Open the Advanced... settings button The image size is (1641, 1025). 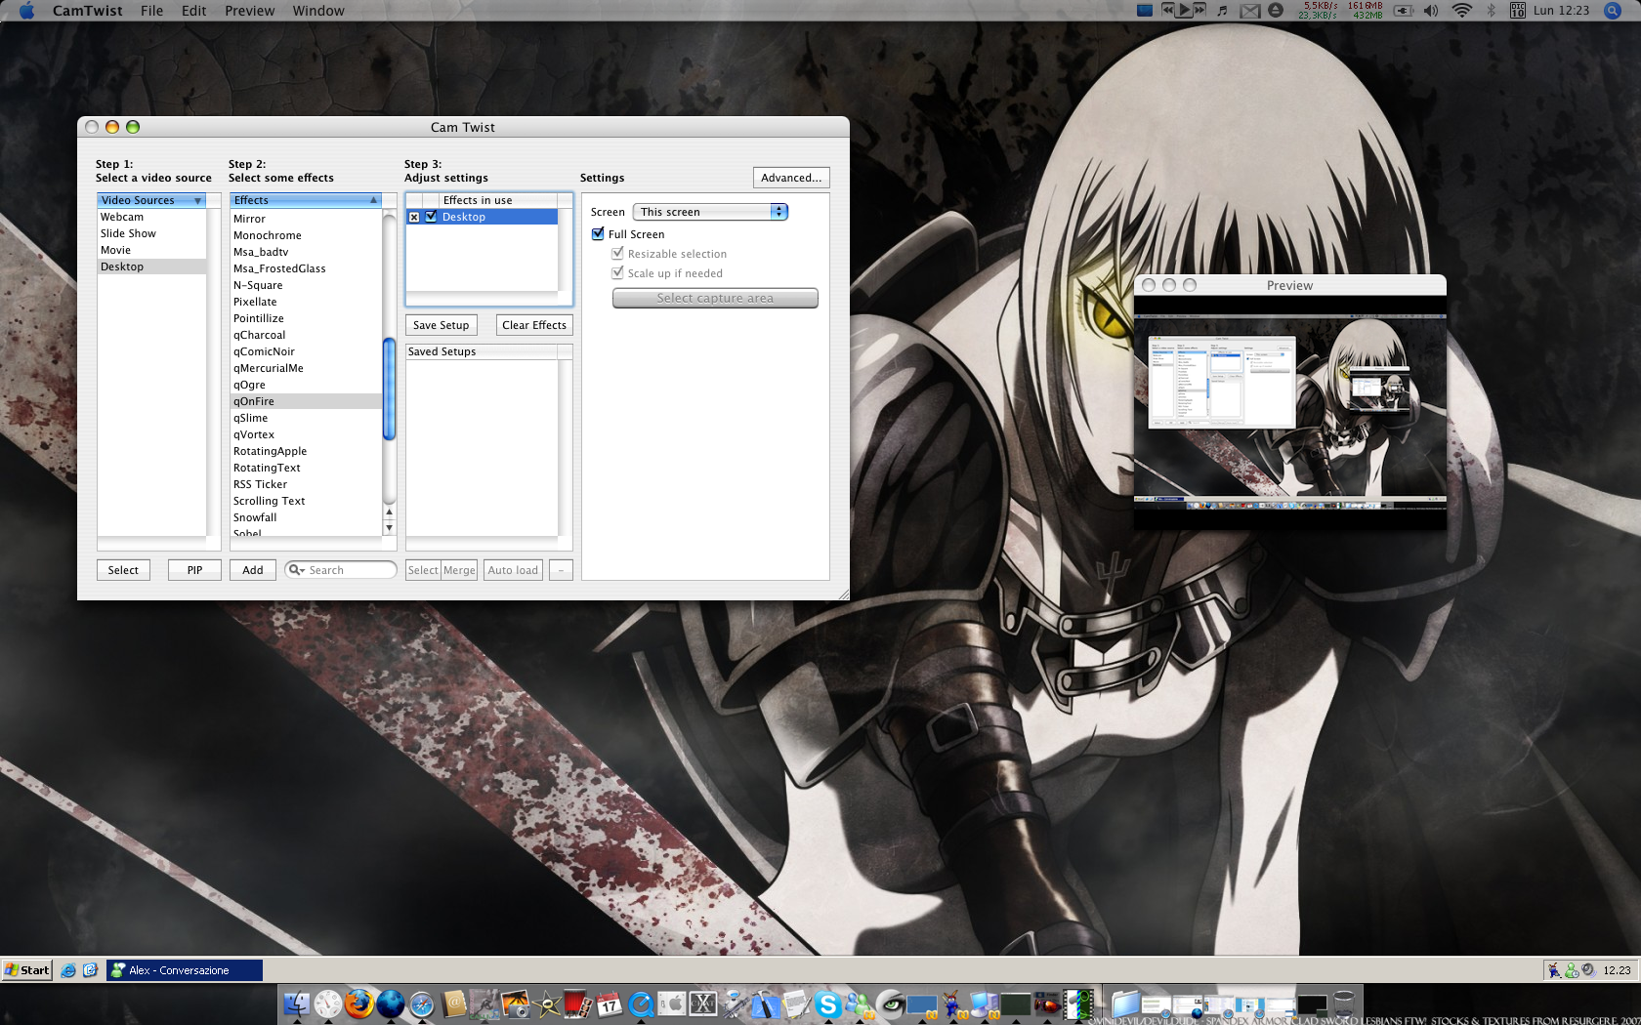[x=791, y=178]
